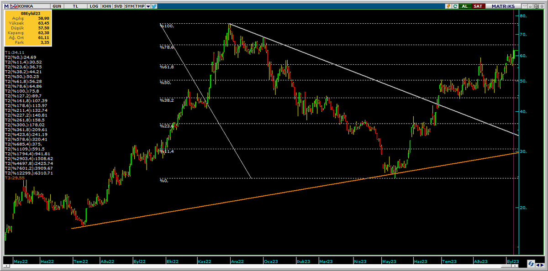This screenshot has height=271, width=548.
Task: Click the %78,6 Fibonacci level label
Action: point(166,47)
